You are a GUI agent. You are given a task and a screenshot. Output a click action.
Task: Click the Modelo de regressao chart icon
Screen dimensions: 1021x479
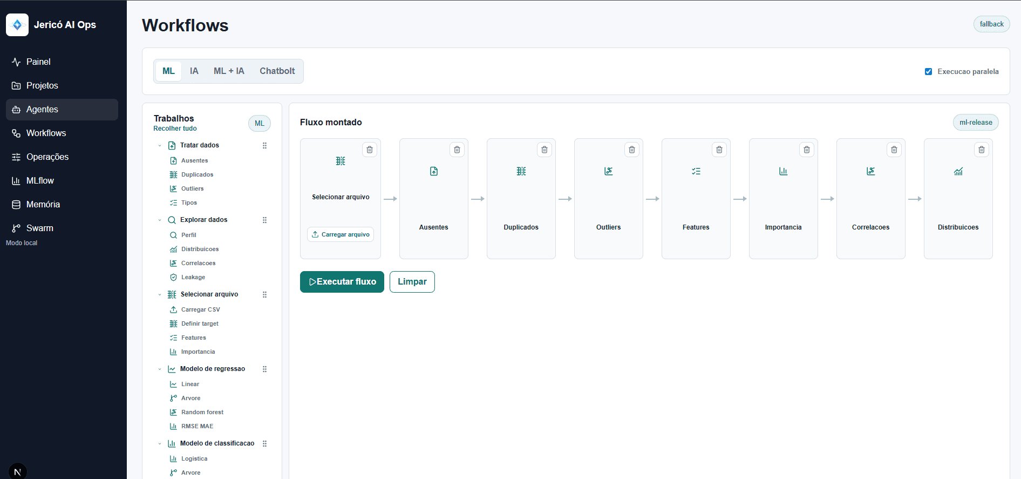[172, 369]
